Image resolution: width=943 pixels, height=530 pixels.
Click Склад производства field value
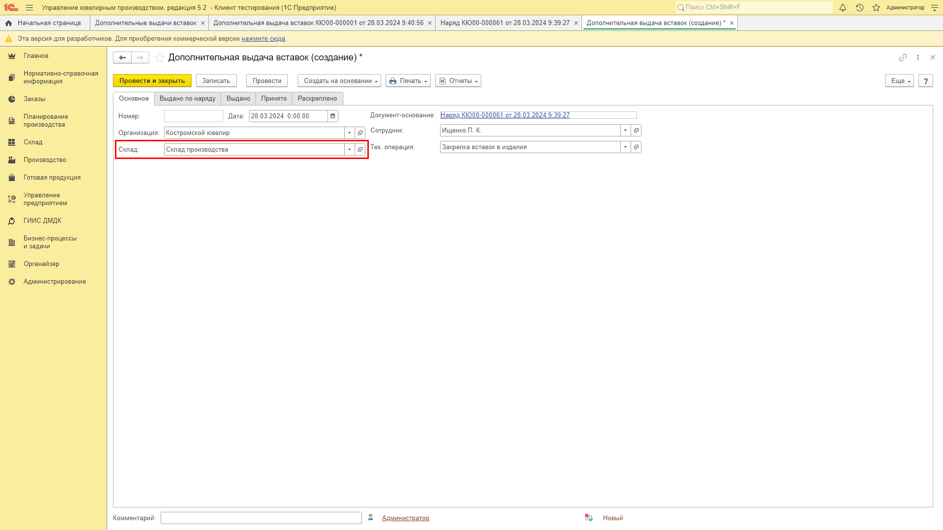(x=254, y=150)
